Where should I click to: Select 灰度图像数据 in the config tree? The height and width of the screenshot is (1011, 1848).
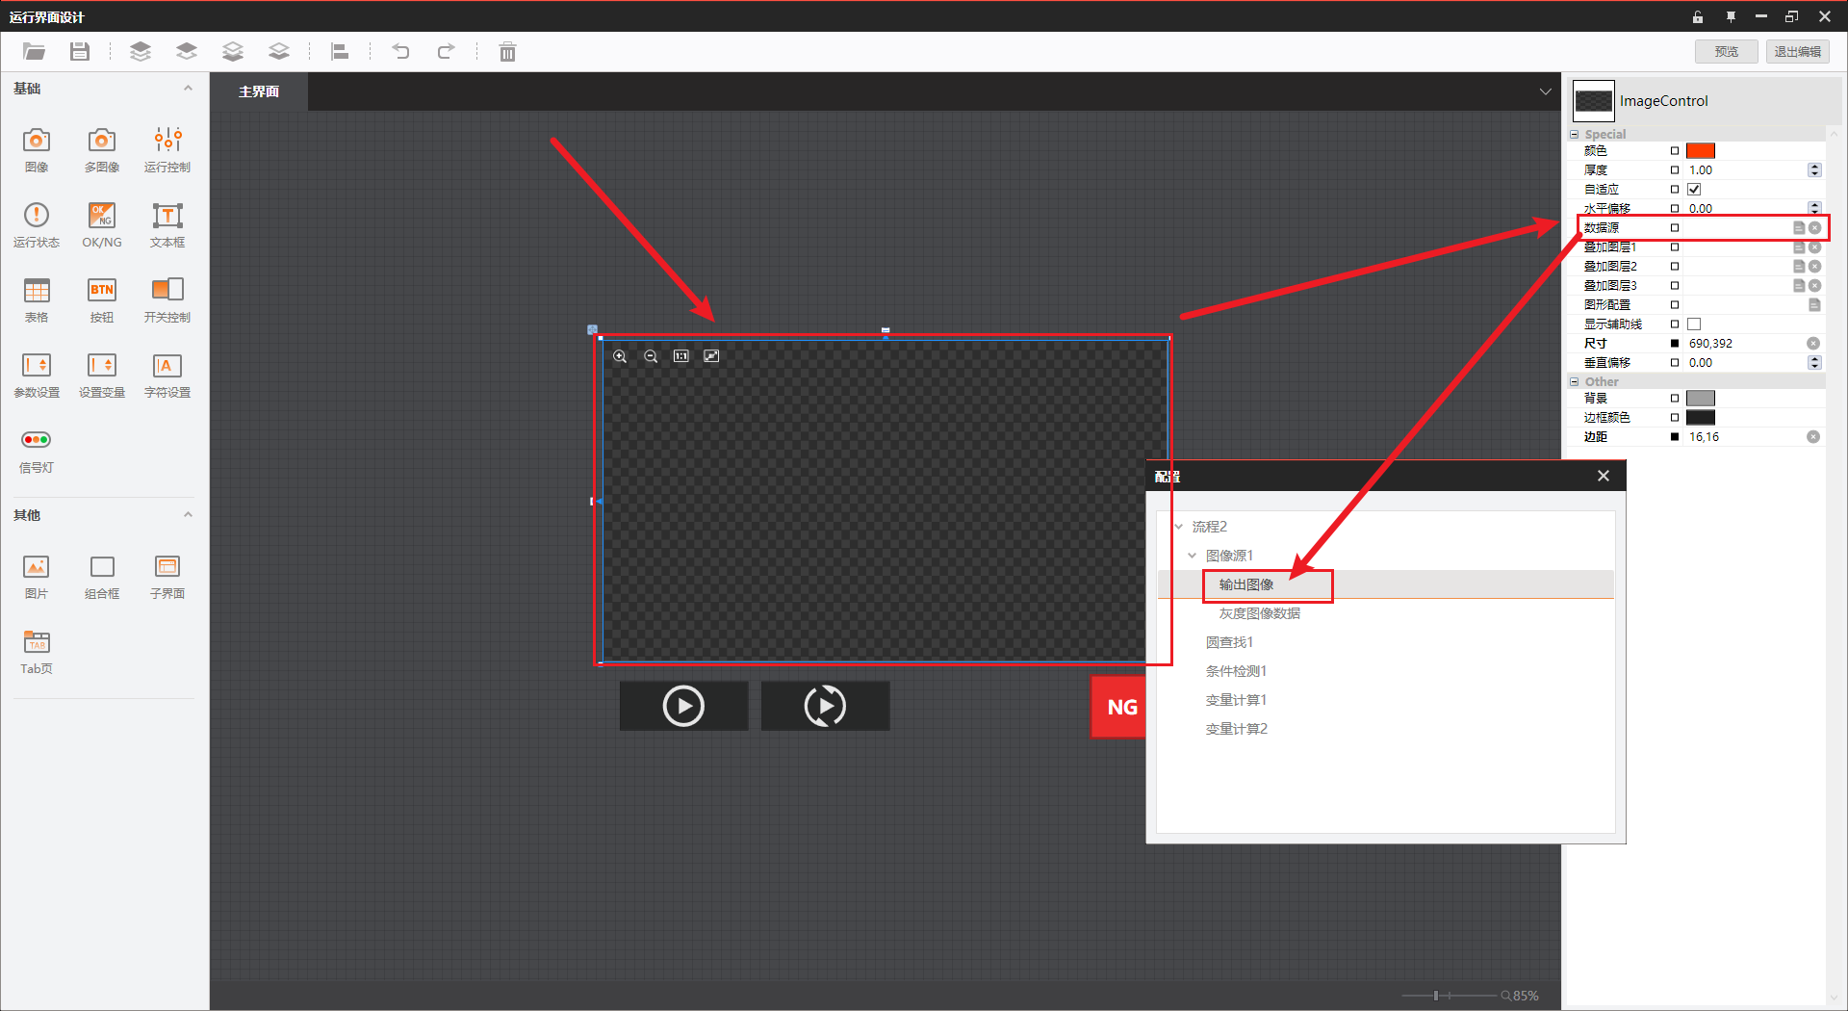point(1259,613)
